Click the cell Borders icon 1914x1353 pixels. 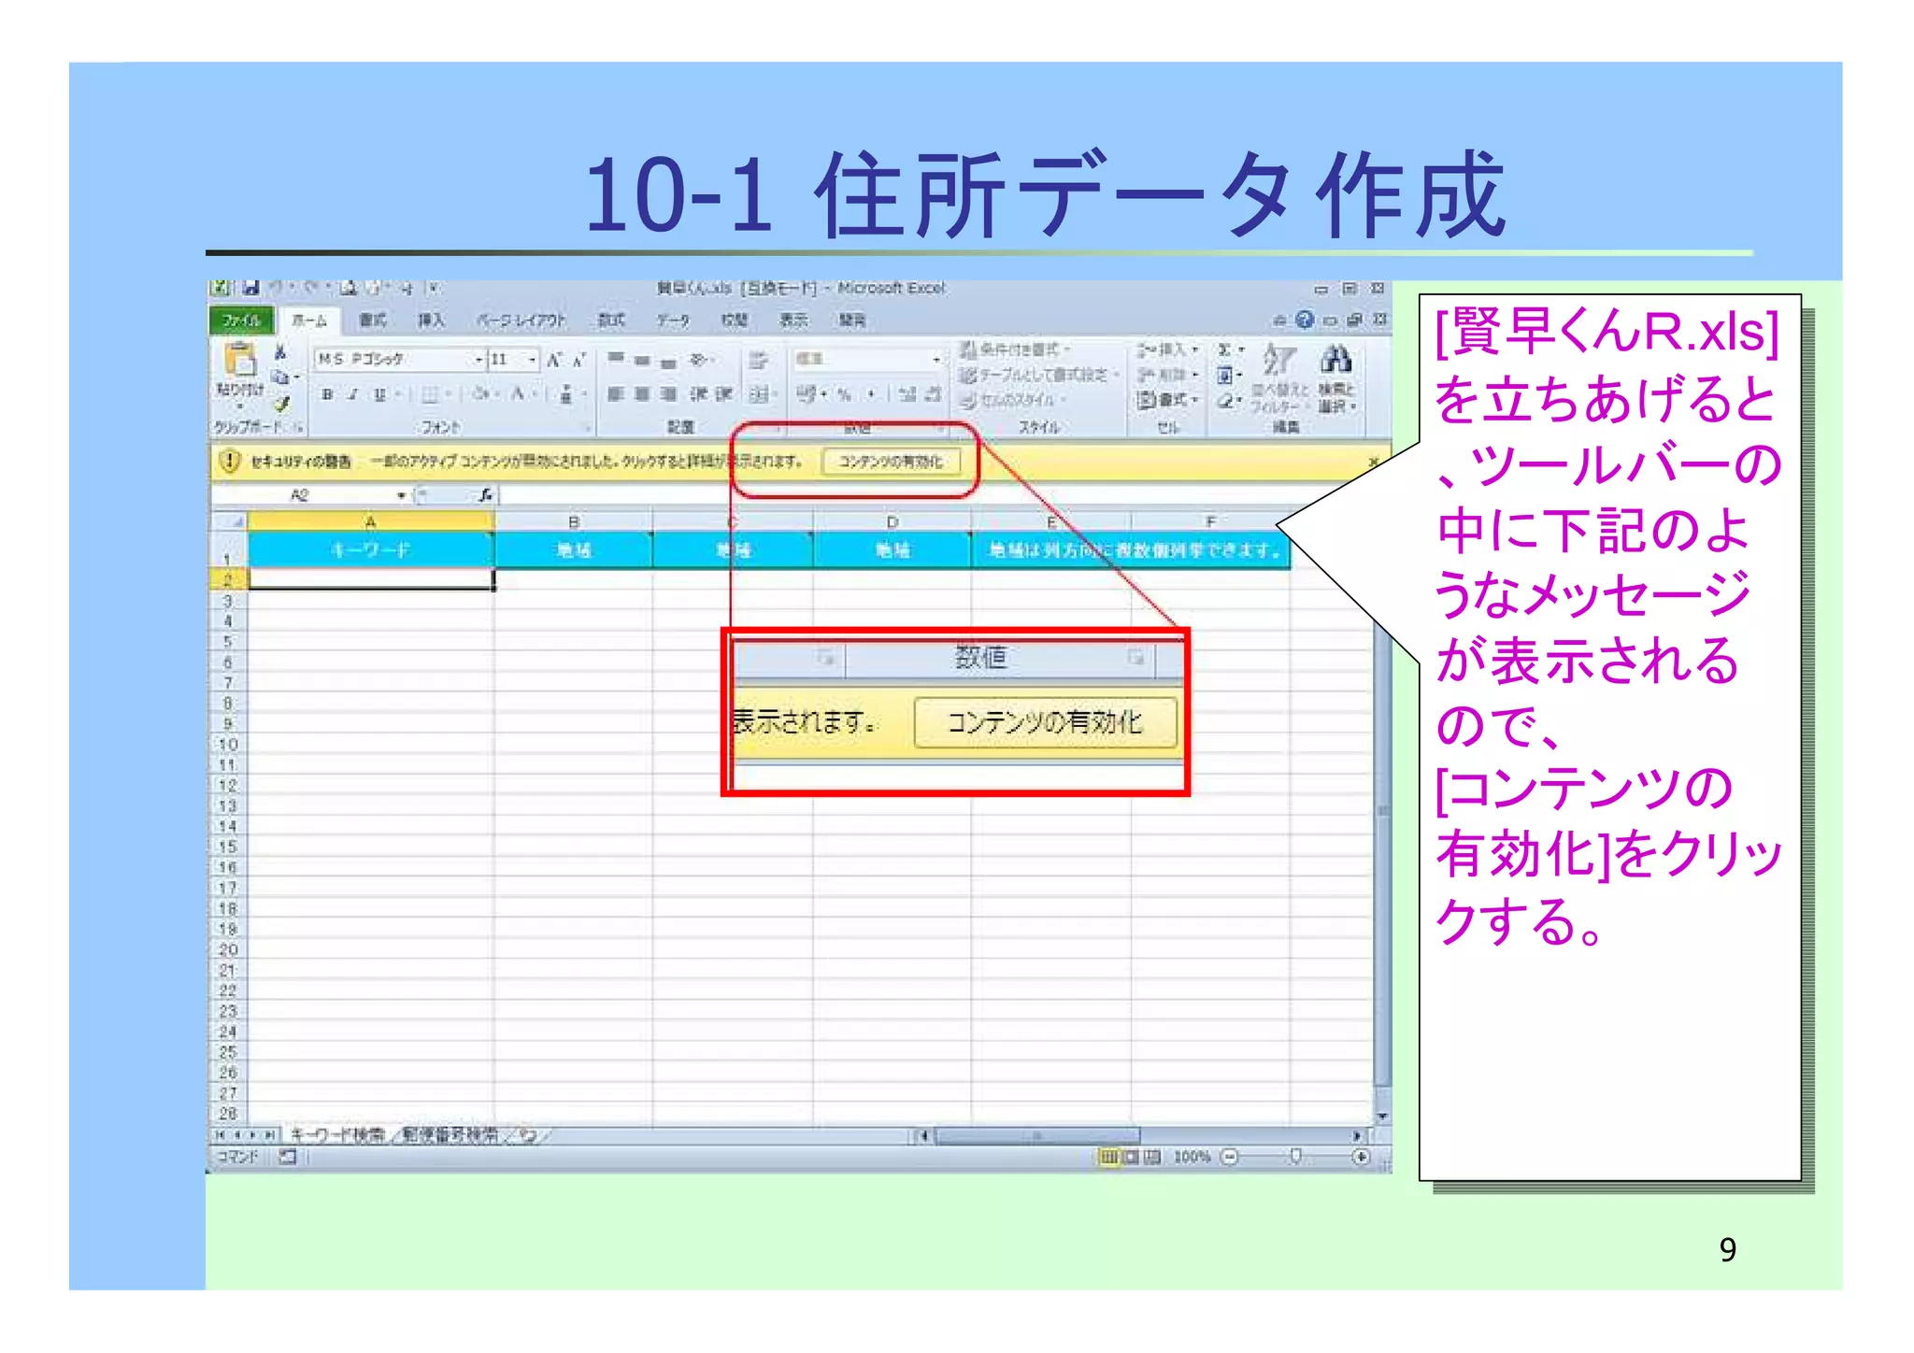(429, 394)
